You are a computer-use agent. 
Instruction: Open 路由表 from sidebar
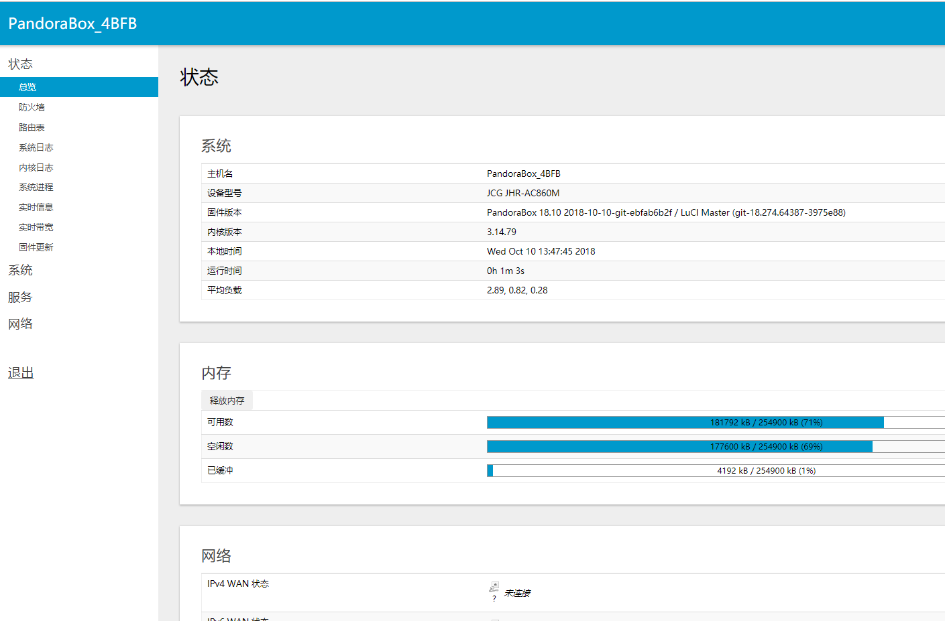click(32, 127)
